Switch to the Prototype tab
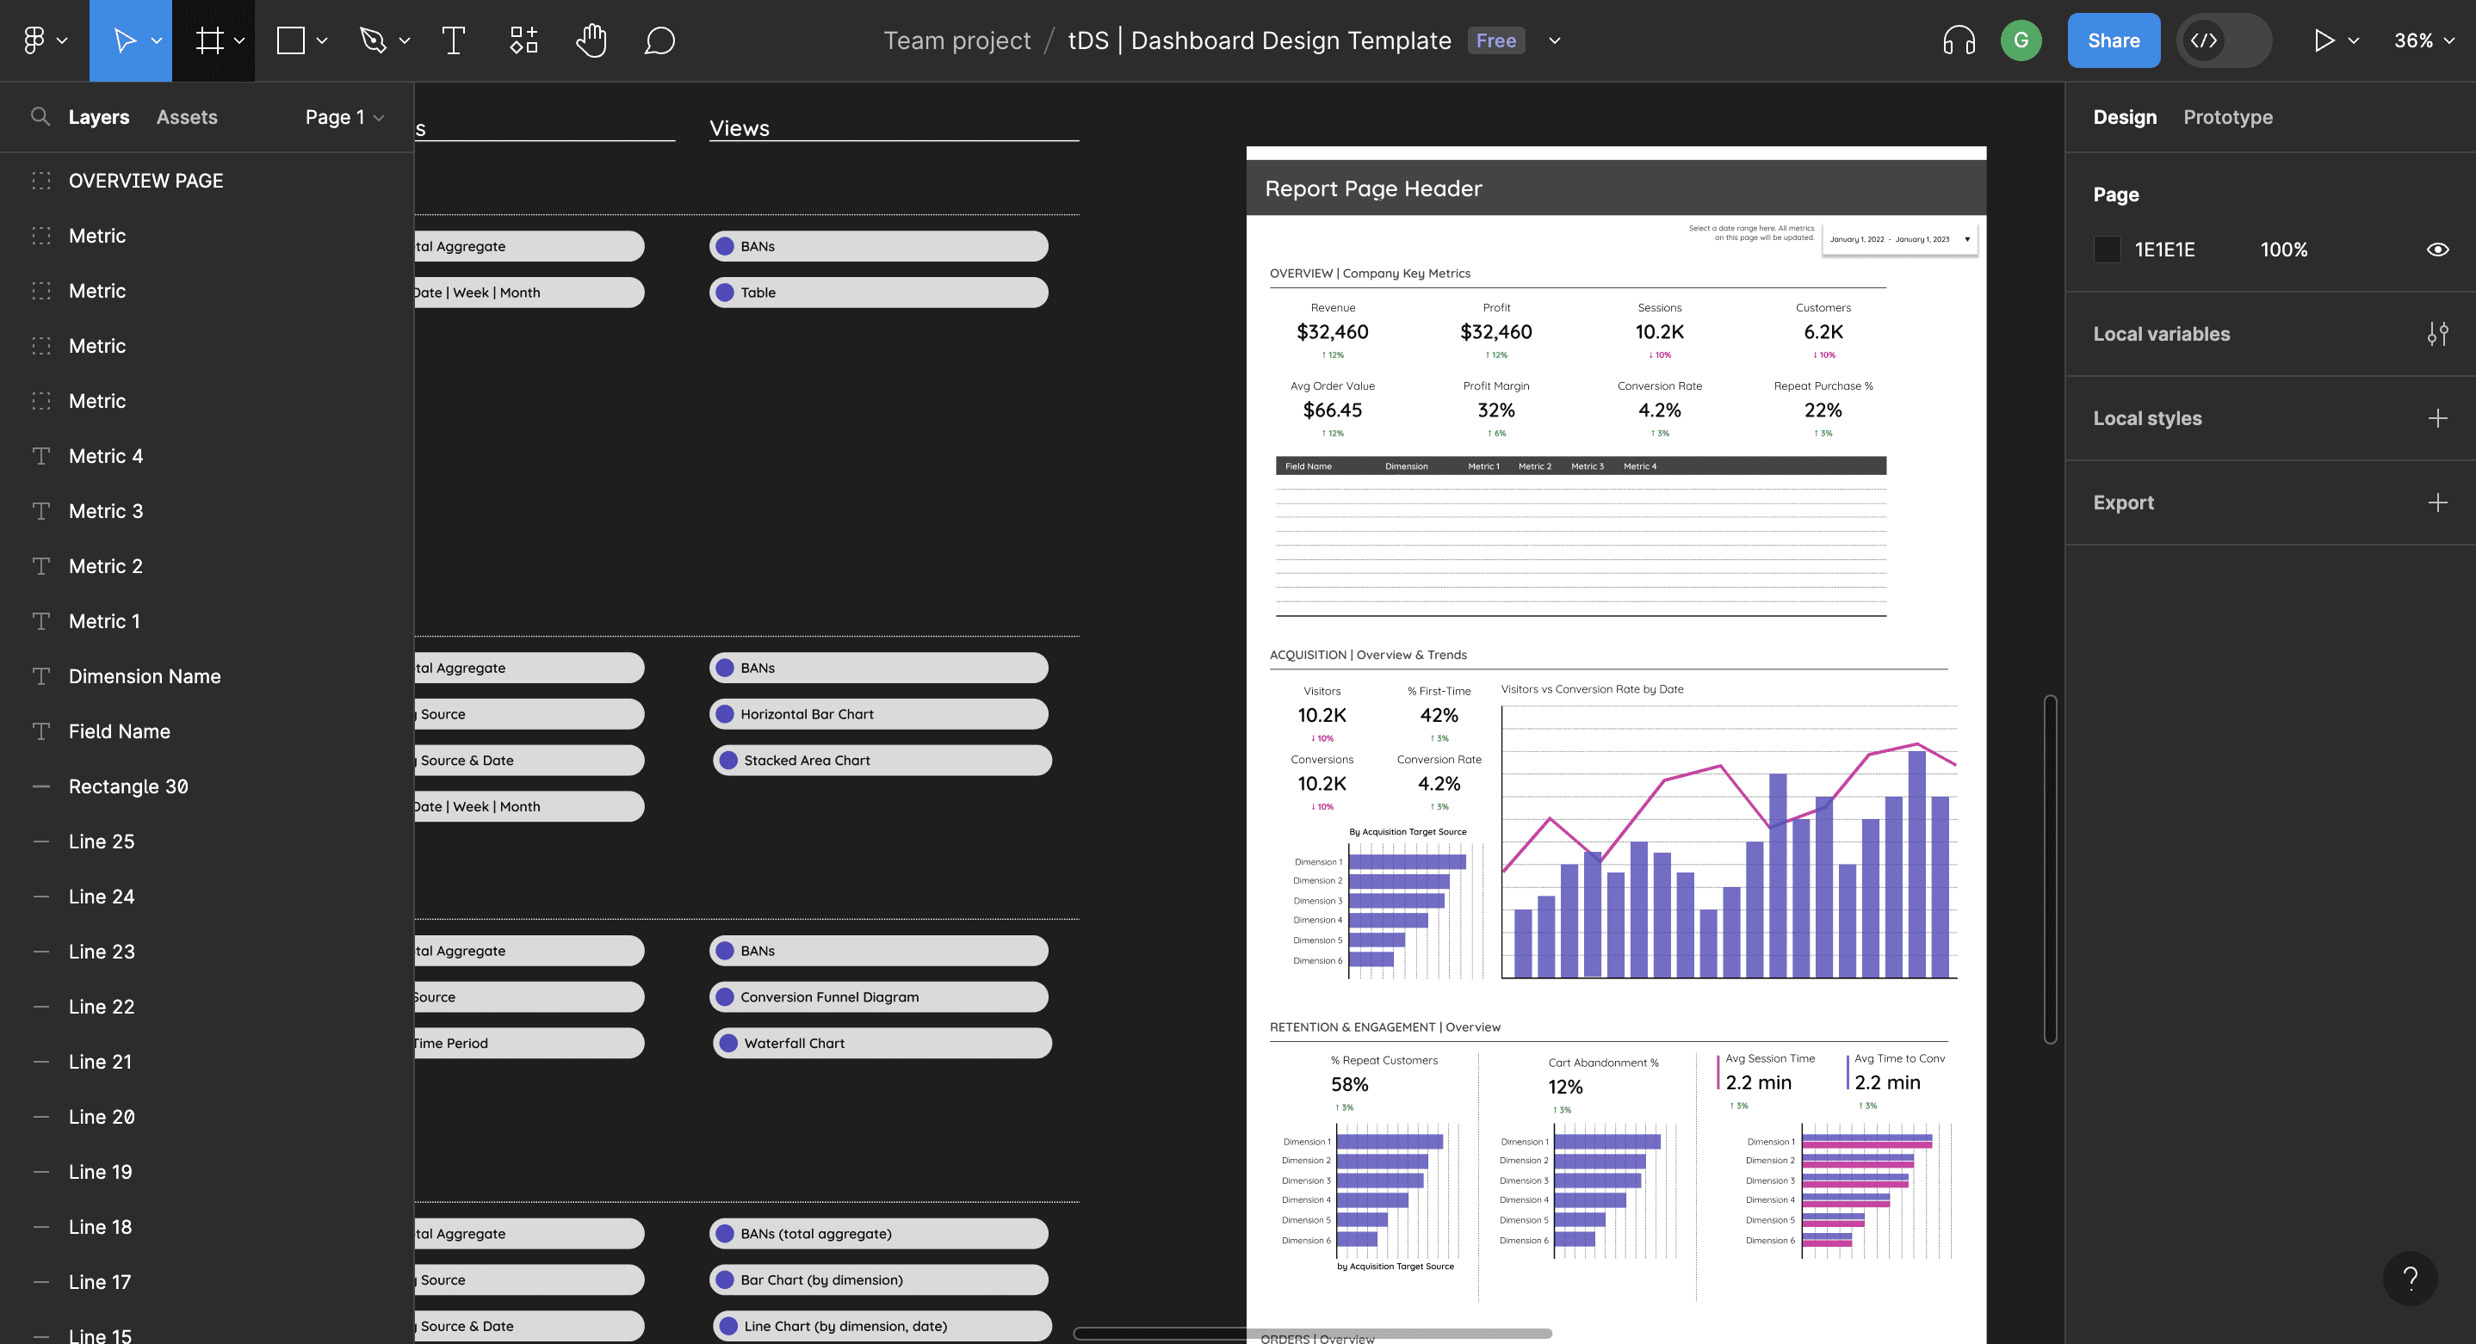 2227,117
